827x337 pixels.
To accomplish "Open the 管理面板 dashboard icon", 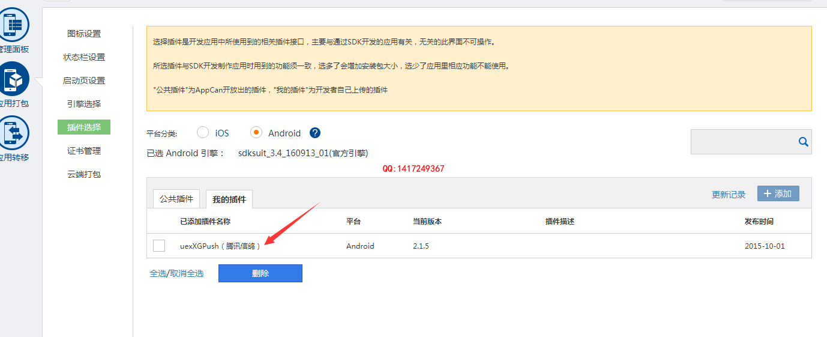I will (x=13, y=25).
